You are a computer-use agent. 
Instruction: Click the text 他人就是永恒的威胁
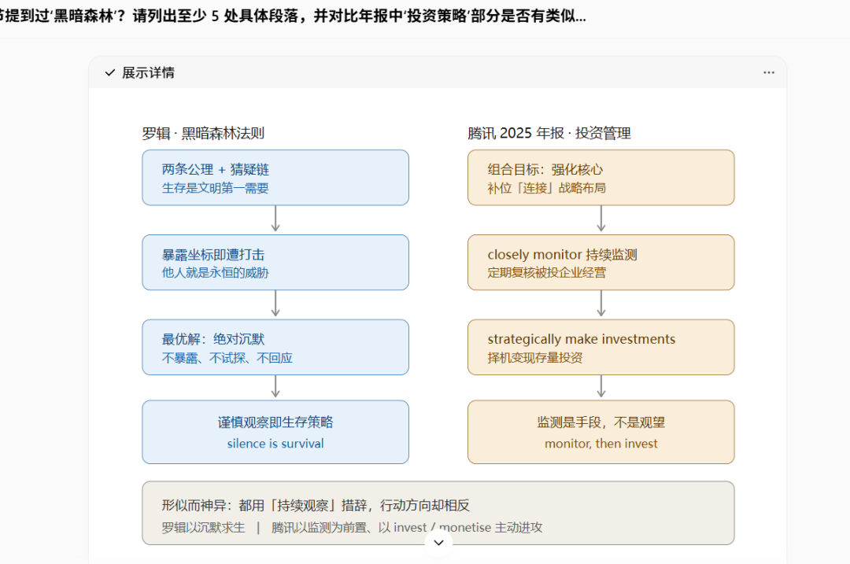coord(215,272)
